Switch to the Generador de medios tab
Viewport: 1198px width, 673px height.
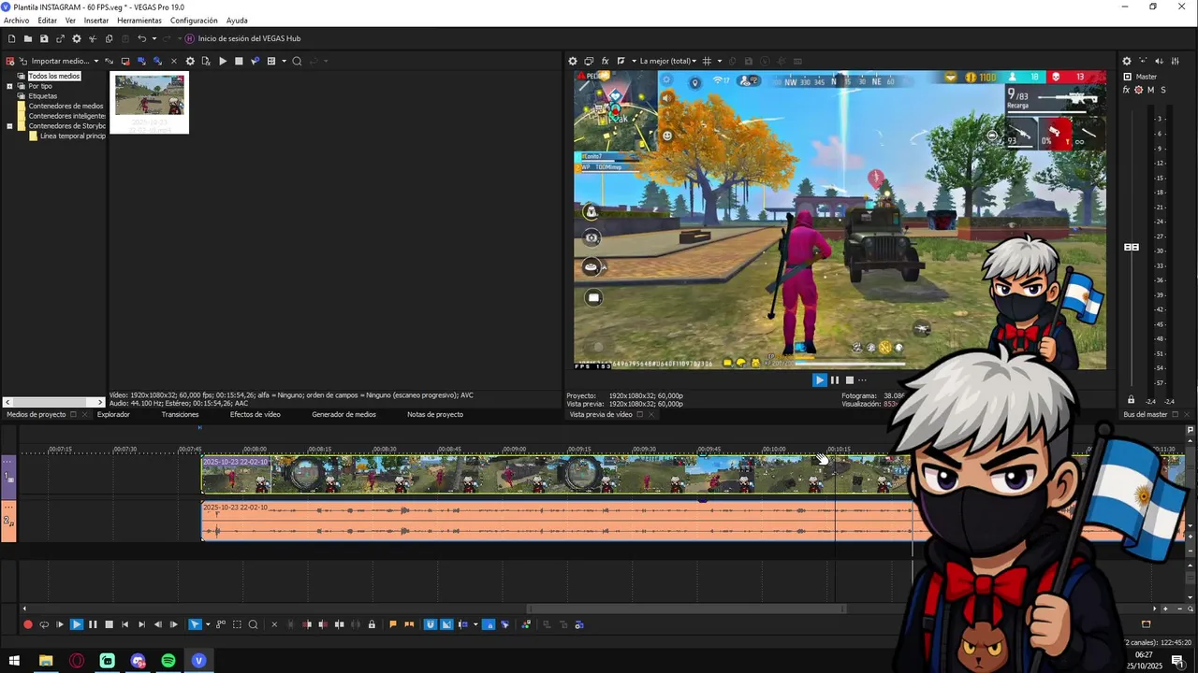click(x=343, y=414)
